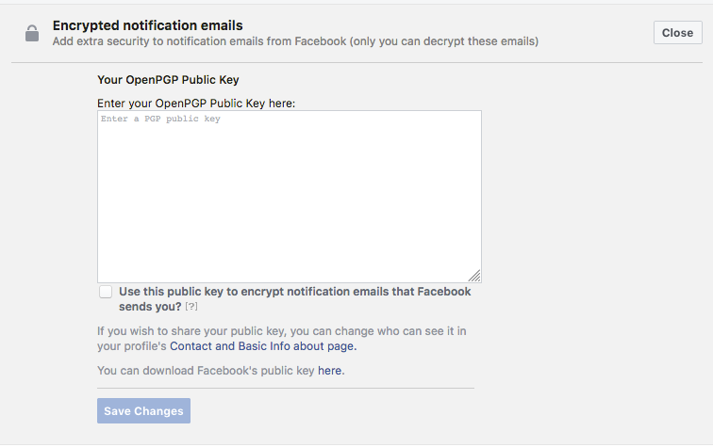
Task: Click the text area resize grip icon
Action: point(474,276)
